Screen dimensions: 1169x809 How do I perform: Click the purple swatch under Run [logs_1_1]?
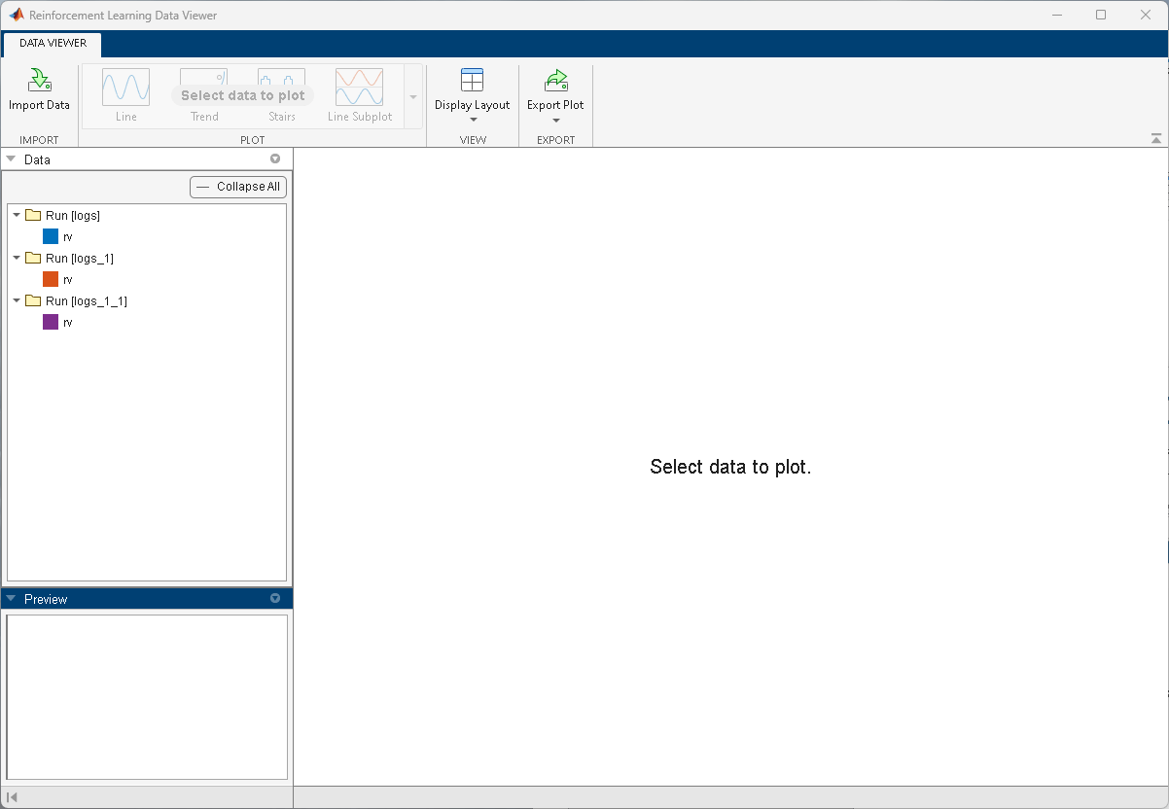51,322
